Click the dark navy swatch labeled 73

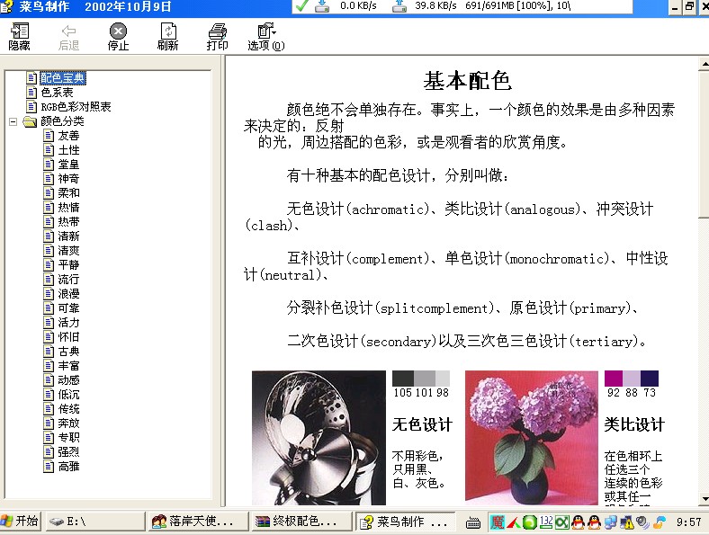(650, 379)
